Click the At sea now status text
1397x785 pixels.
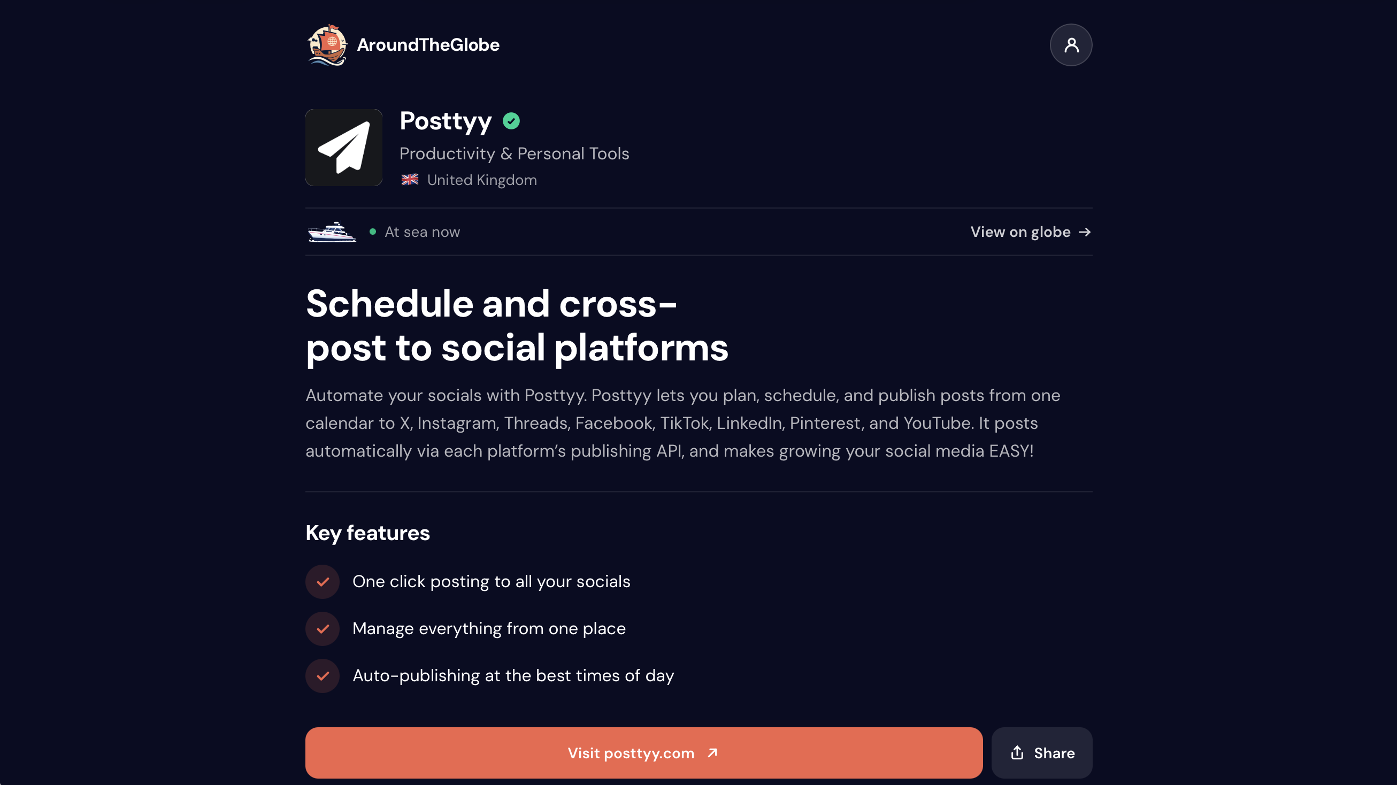pos(422,232)
